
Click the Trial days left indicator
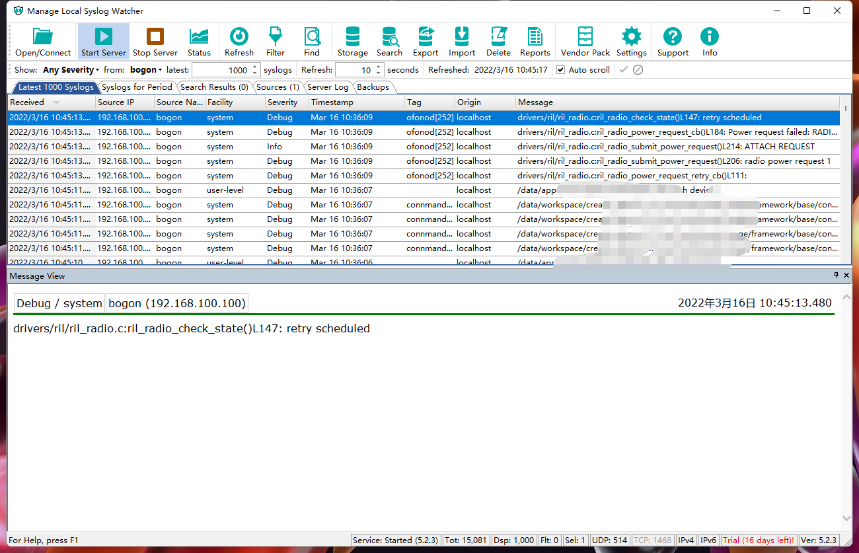[x=759, y=540]
